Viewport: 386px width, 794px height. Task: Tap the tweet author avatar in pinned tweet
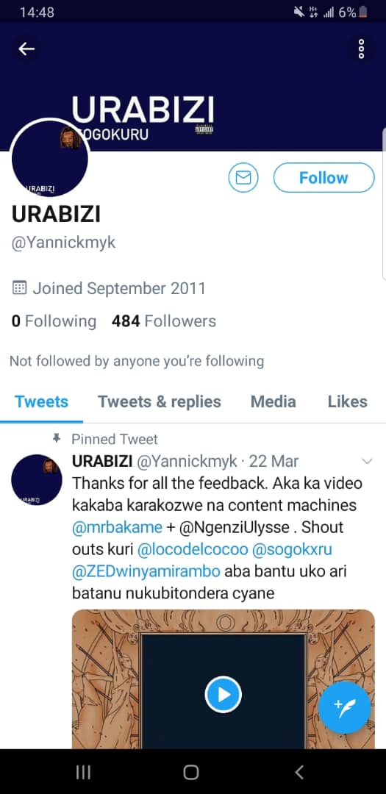(37, 479)
